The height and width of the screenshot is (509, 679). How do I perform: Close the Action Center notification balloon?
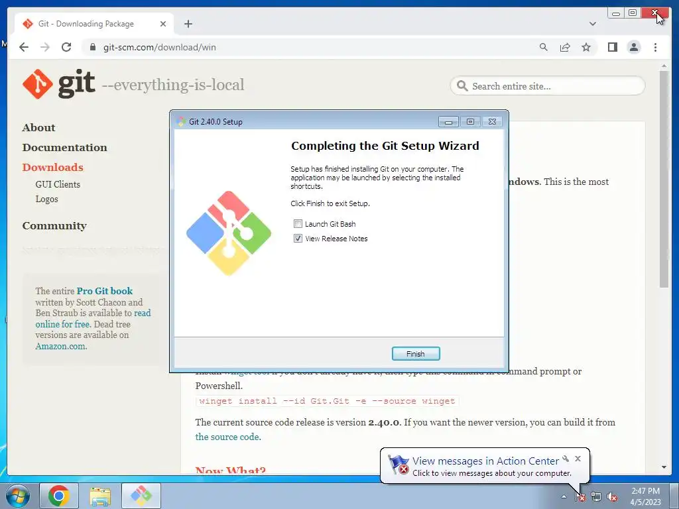click(578, 459)
